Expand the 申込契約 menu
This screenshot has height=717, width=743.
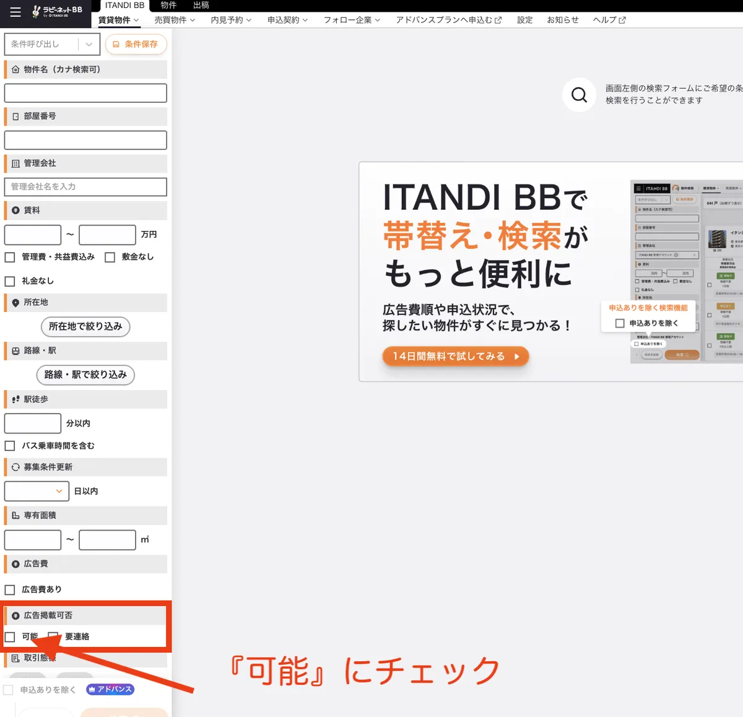click(x=287, y=20)
